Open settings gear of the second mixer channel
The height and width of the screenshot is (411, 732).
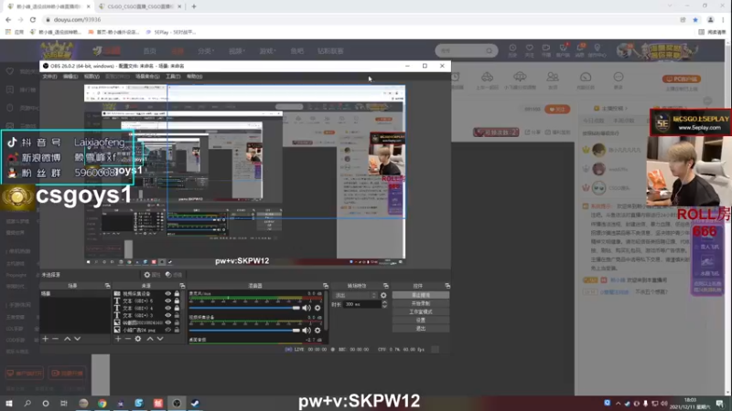click(x=318, y=331)
